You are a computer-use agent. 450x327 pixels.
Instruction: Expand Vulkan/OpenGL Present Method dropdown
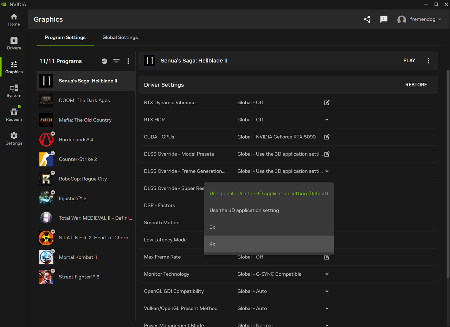327,308
